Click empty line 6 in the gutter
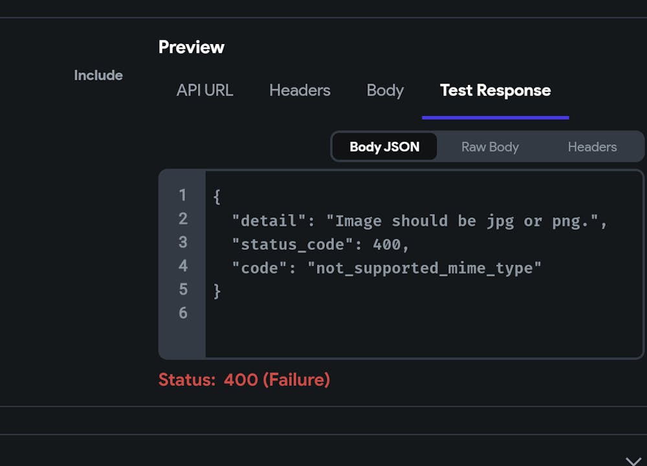 pyautogui.click(x=182, y=313)
